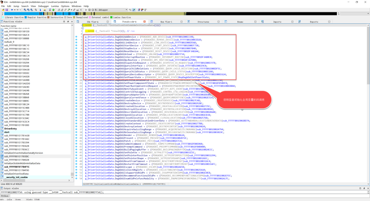The height and width of the screenshot is (201, 370).
Task: Open the Options menu
Action: (x=65, y=6)
